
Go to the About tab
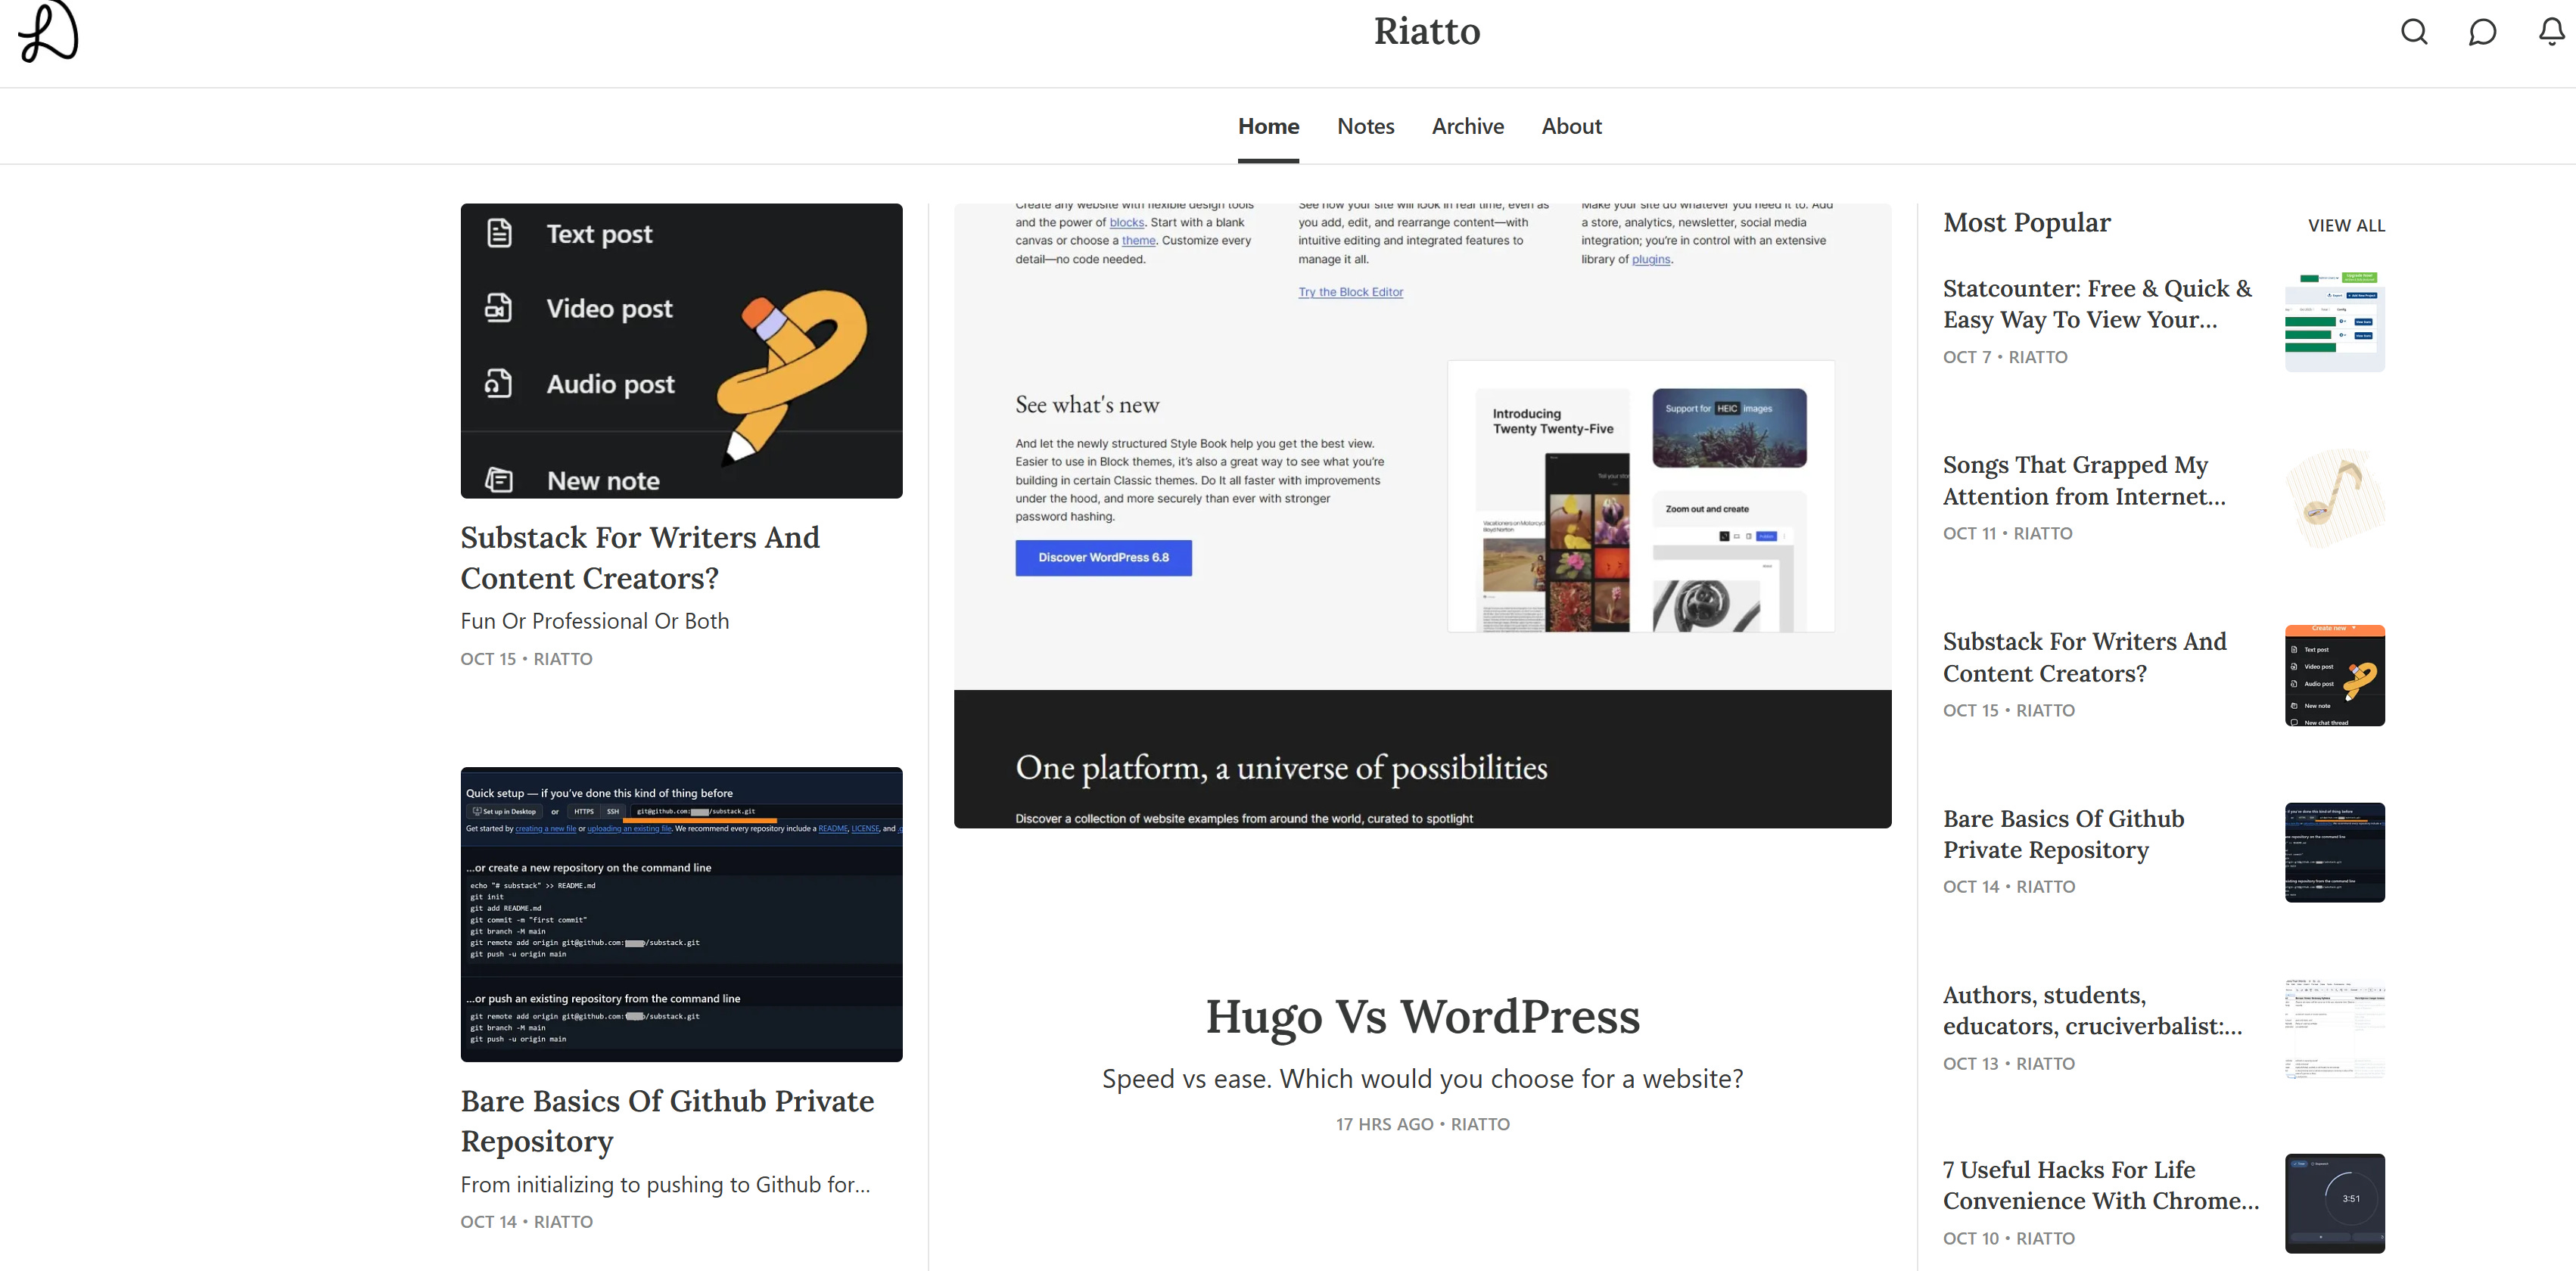[1571, 126]
